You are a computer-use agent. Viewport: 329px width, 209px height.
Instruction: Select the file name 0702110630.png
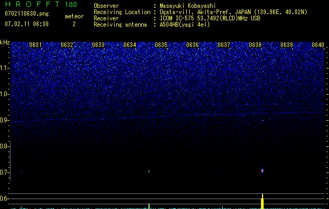pyautogui.click(x=27, y=14)
